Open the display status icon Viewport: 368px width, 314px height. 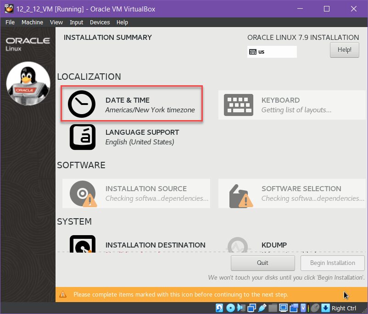[283, 308]
